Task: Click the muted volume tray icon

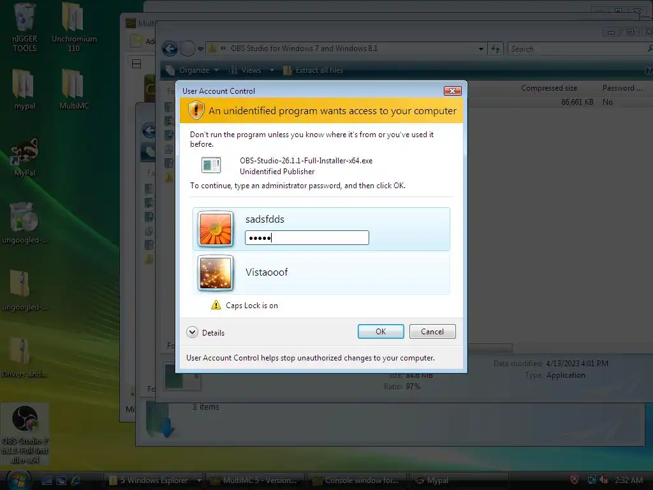Action: (604, 480)
